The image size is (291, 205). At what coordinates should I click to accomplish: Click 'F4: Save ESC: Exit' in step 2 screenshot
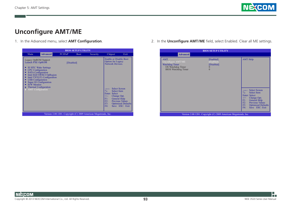[254, 107]
